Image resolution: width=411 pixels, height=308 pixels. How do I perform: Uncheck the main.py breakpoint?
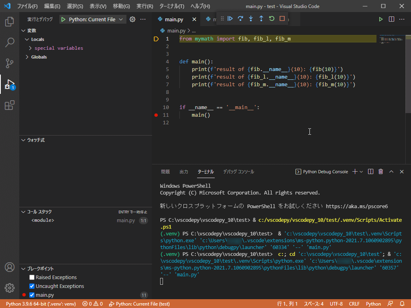32,295
